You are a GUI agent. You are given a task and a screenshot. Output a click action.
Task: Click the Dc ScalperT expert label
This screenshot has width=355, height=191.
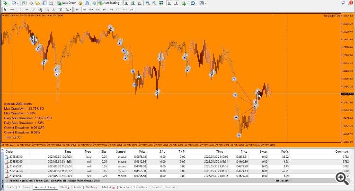[x=332, y=16]
